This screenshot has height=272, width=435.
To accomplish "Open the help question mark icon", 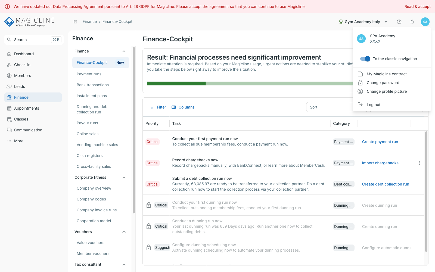I will 399,22.
